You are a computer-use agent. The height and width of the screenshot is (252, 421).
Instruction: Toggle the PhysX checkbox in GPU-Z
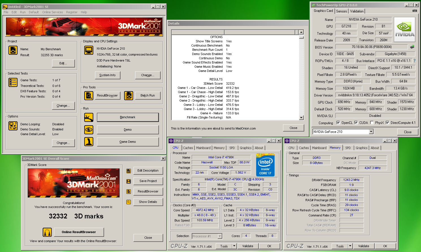click(372, 122)
